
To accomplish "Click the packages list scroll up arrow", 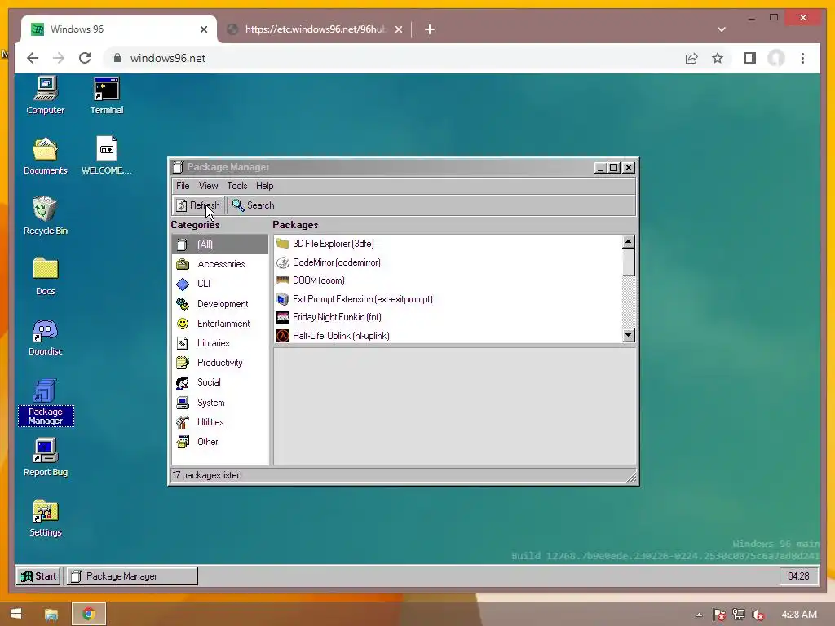I will 629,242.
